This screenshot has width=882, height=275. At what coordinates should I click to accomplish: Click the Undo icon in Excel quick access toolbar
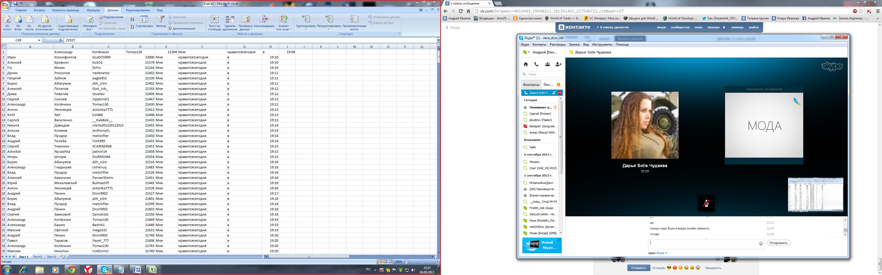click(x=21, y=3)
